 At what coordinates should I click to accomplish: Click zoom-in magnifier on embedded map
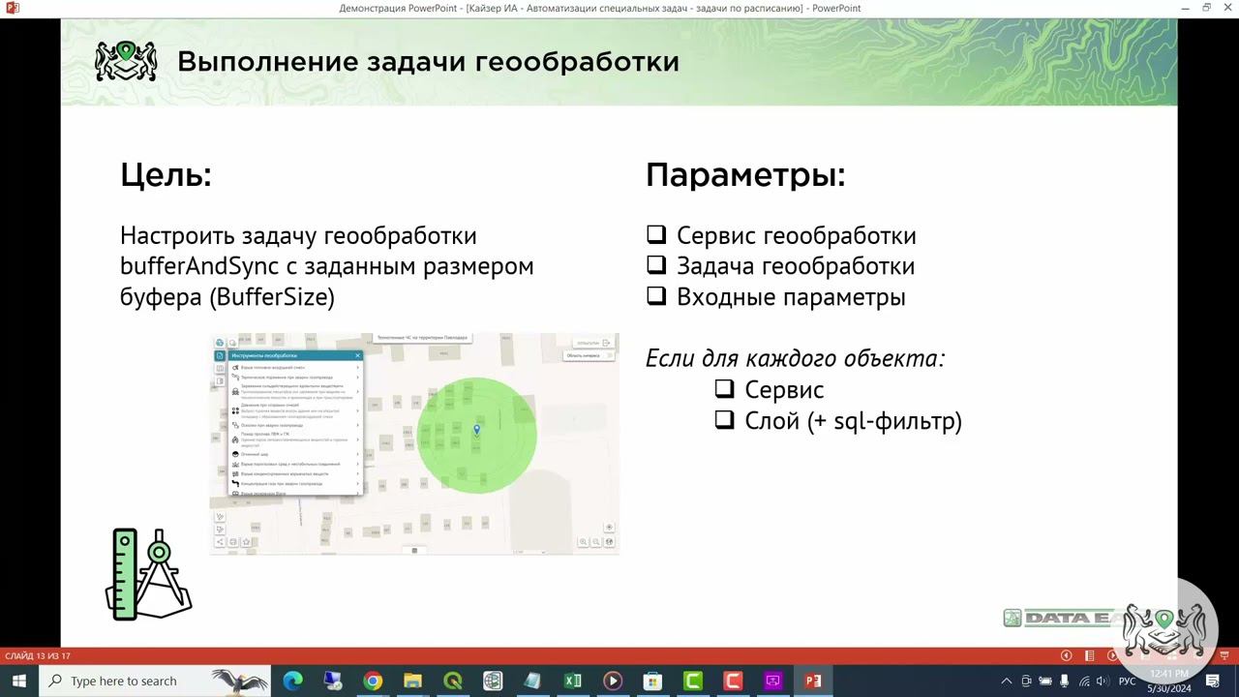point(584,542)
